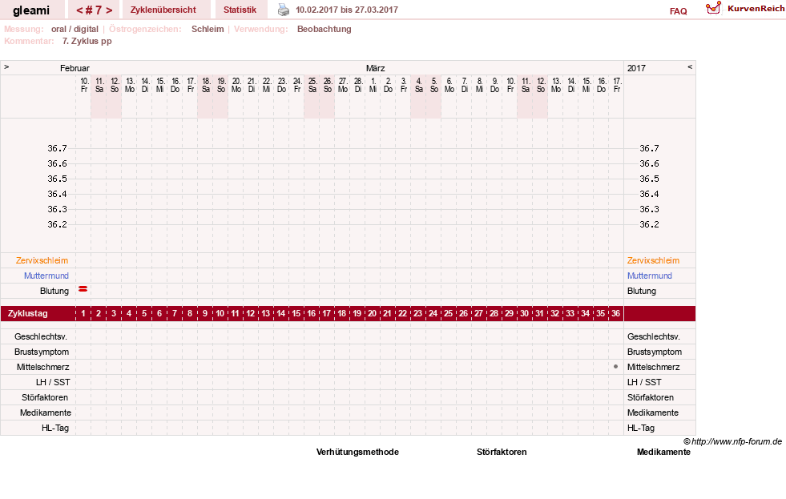Screen dimensions: 786x499
Task: Click the left Muttermund row label
Action: pos(46,276)
